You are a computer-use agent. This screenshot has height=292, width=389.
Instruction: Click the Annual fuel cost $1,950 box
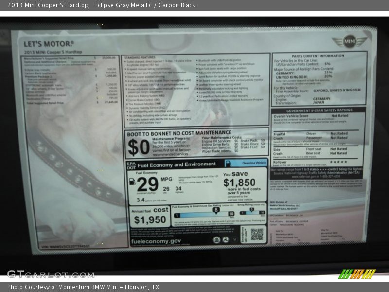pos(149,217)
